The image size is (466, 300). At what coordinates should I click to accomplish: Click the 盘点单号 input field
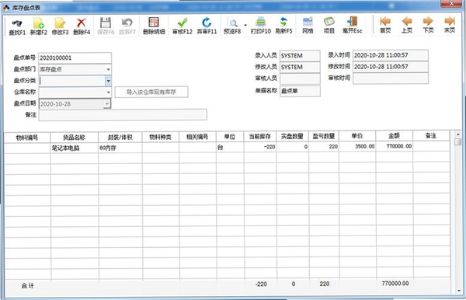click(75, 58)
